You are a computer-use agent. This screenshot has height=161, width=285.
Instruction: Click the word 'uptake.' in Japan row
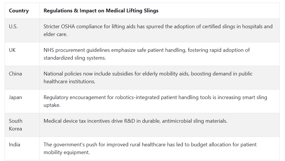[52, 105]
